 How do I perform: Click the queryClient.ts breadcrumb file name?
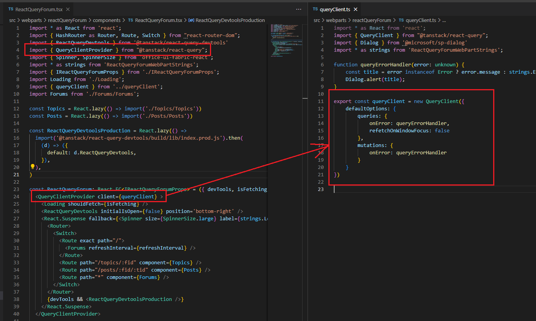click(421, 20)
